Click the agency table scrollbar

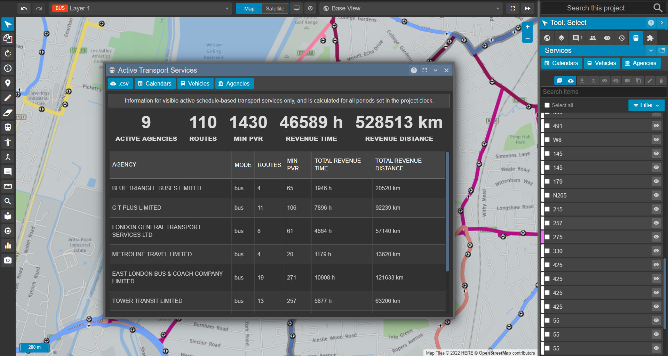pyautogui.click(x=447, y=211)
